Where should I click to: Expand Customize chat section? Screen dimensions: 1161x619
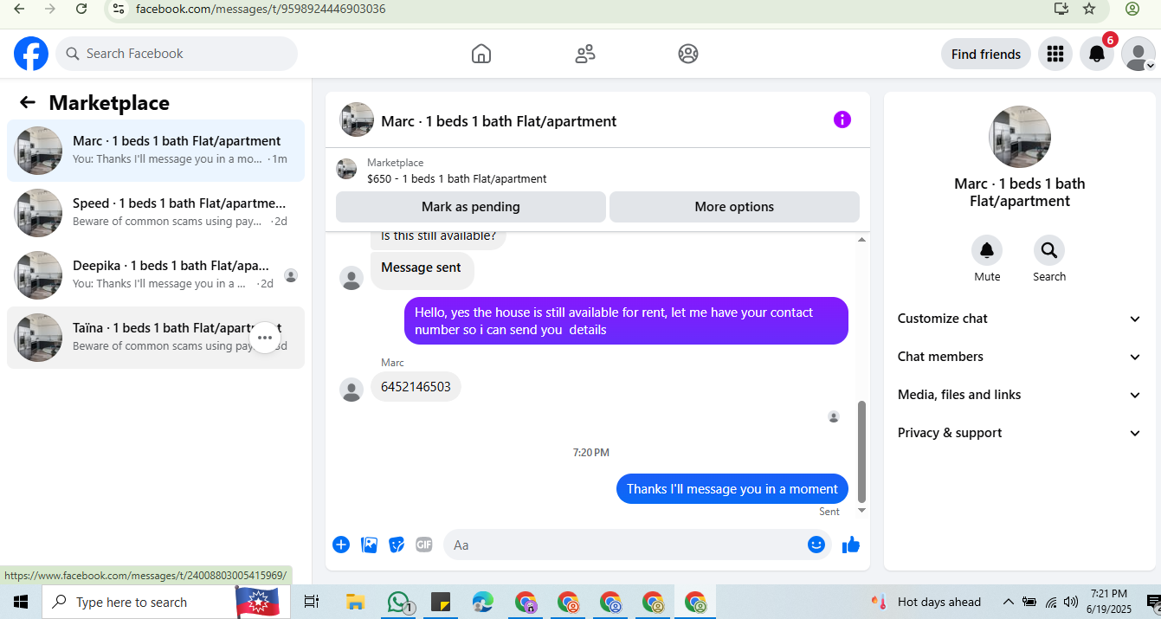tap(1020, 319)
